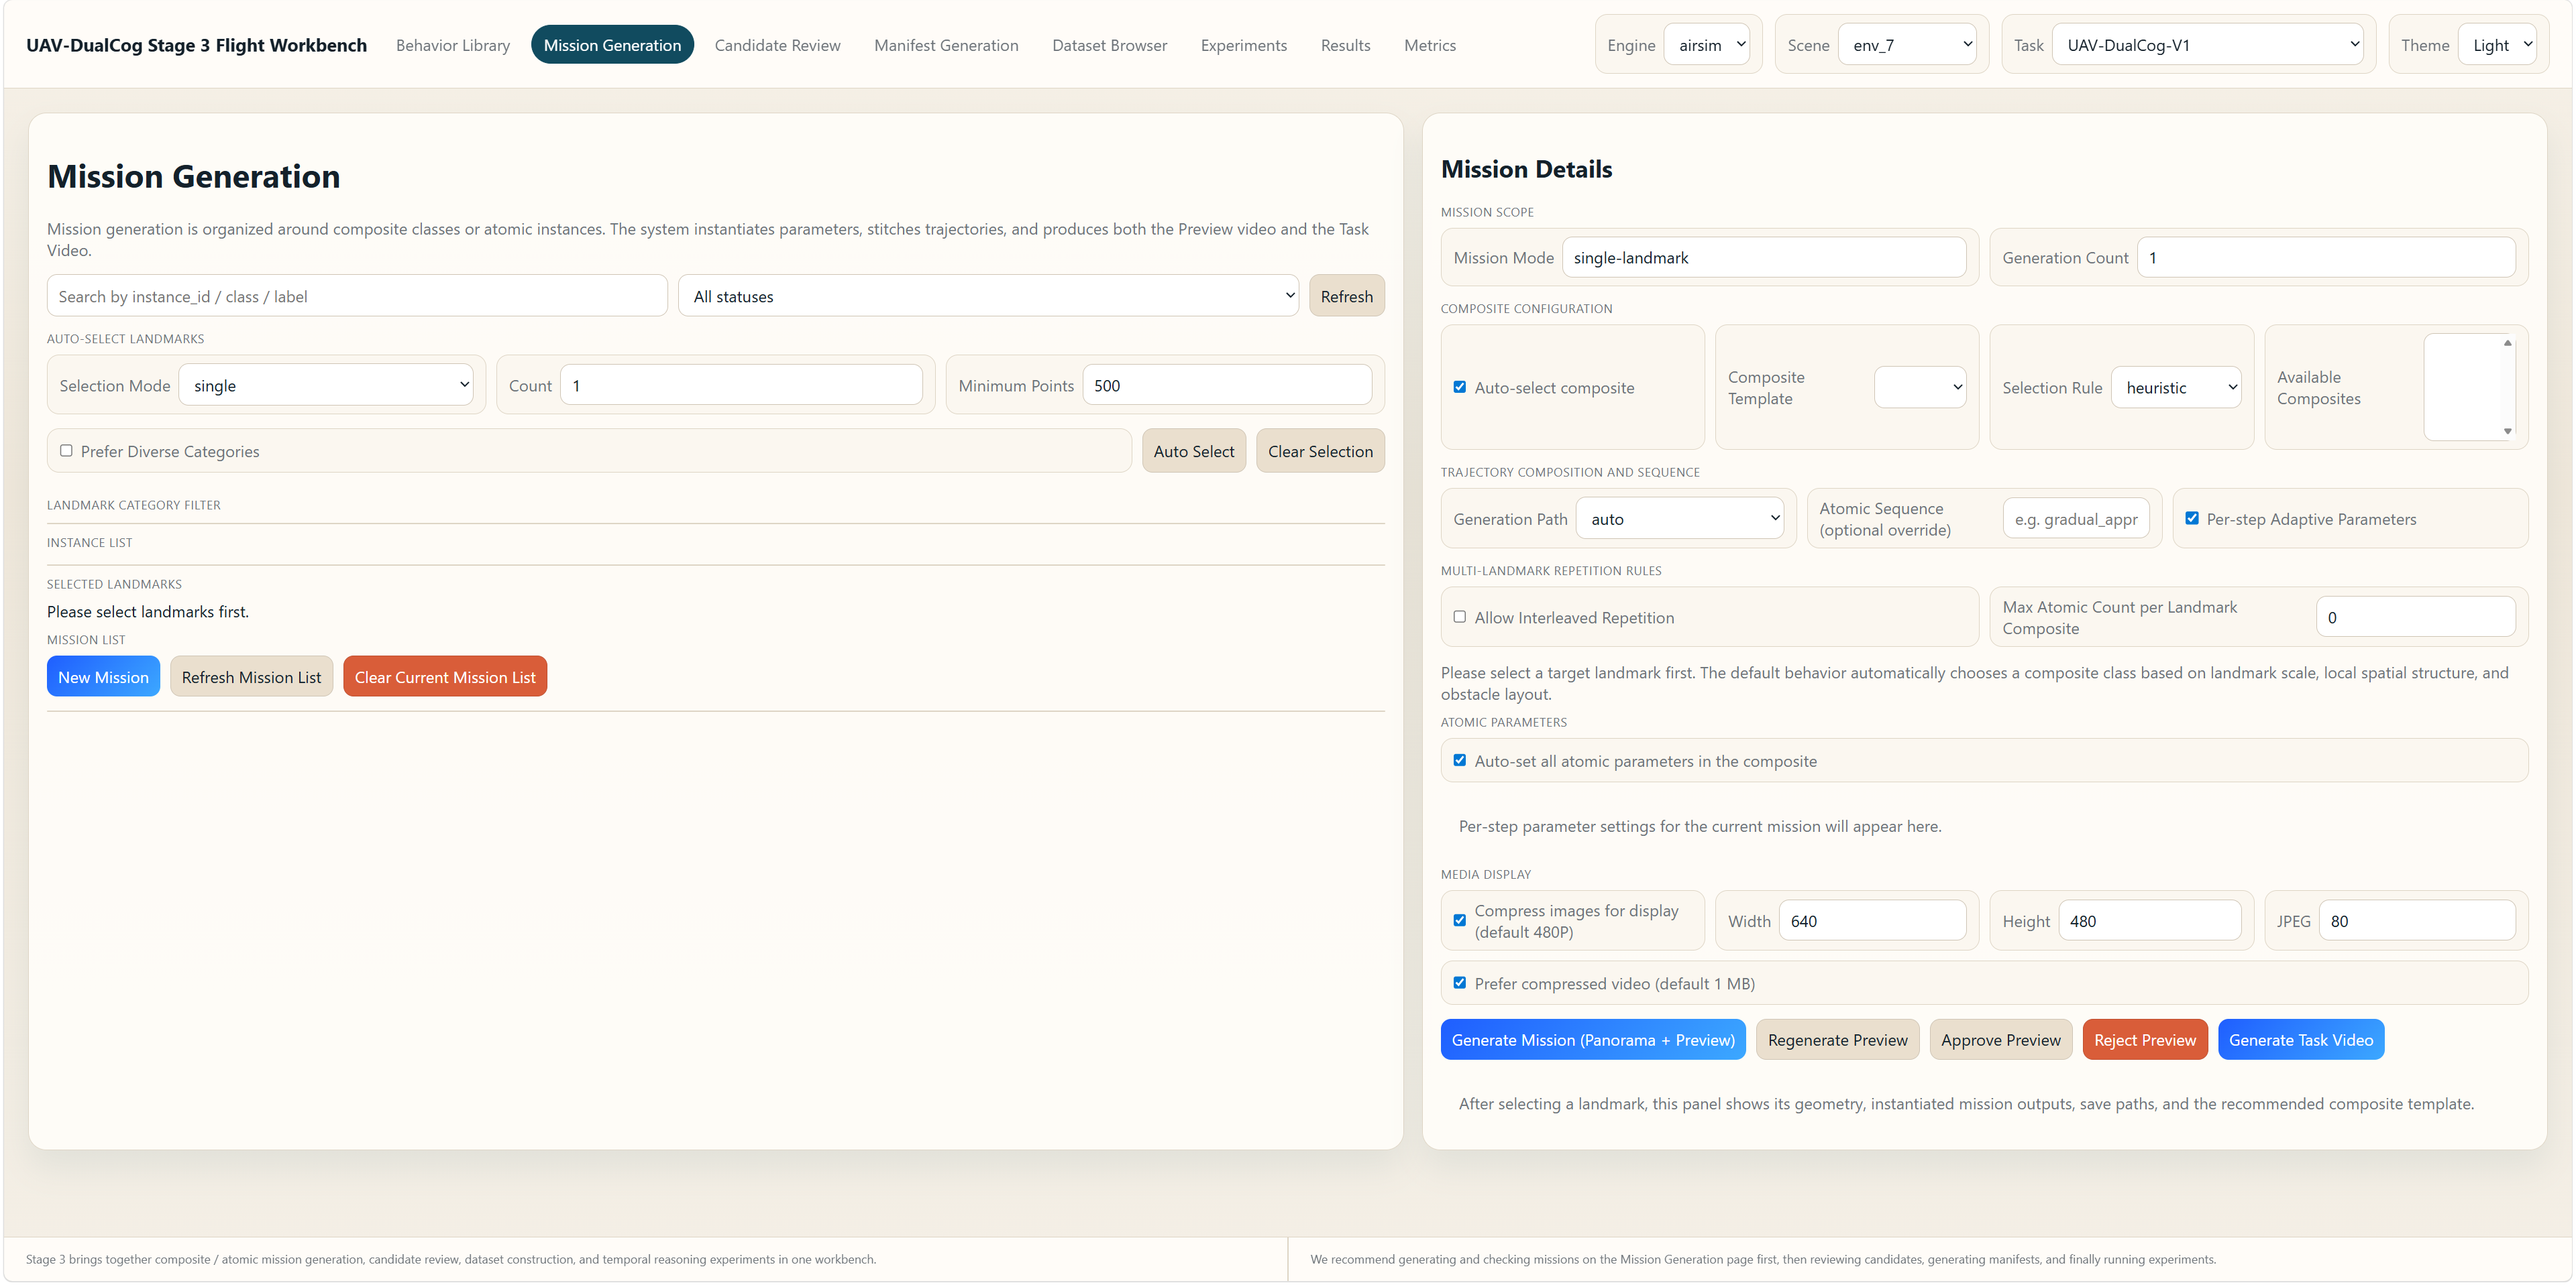
Task: Navigate to the Behavior Library
Action: click(x=452, y=45)
